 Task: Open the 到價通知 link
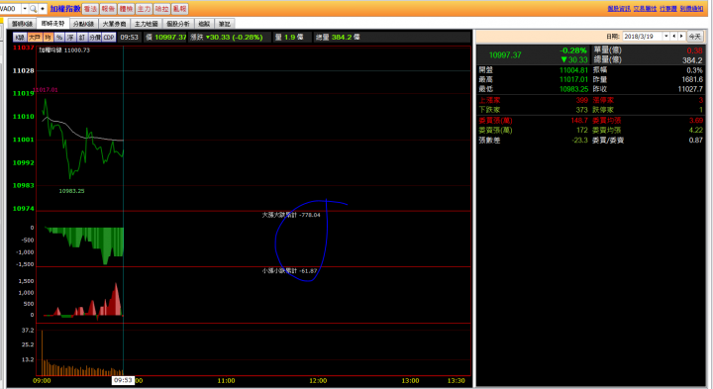(x=691, y=9)
